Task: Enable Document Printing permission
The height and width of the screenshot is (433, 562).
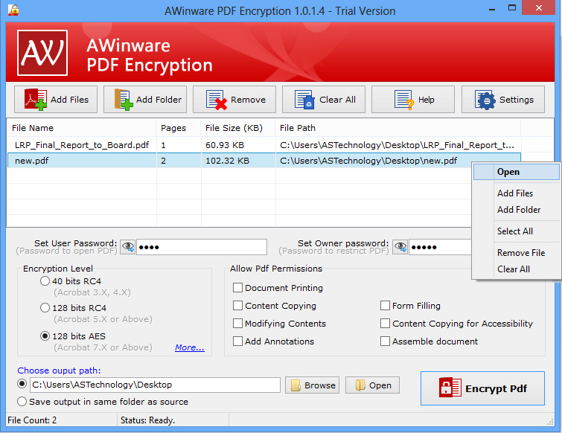Action: (x=237, y=288)
